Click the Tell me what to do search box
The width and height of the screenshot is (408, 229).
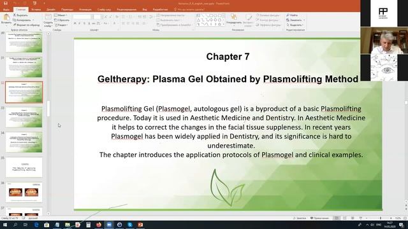point(189,10)
